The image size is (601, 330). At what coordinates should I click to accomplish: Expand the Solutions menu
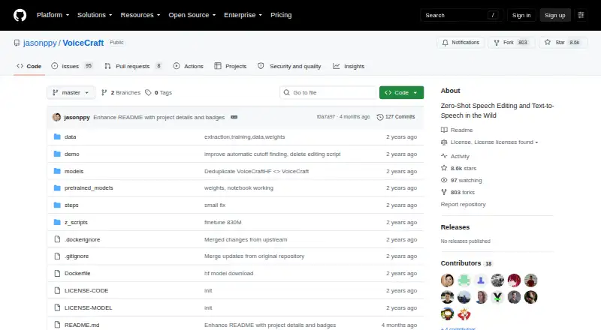pos(95,15)
